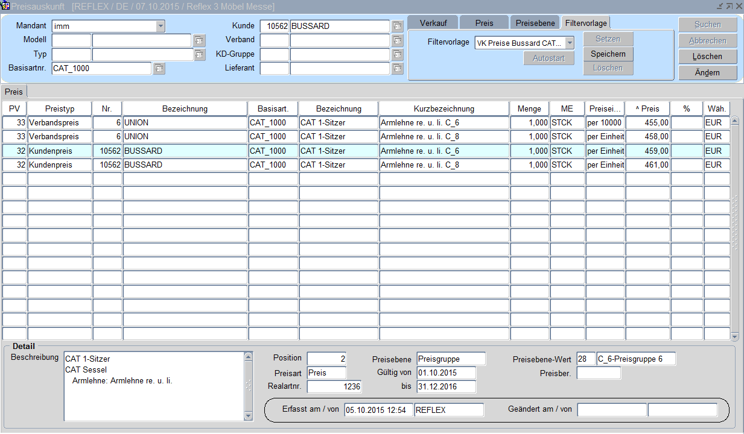Expand the Mandant dropdown
The image size is (744, 434).
click(x=160, y=26)
